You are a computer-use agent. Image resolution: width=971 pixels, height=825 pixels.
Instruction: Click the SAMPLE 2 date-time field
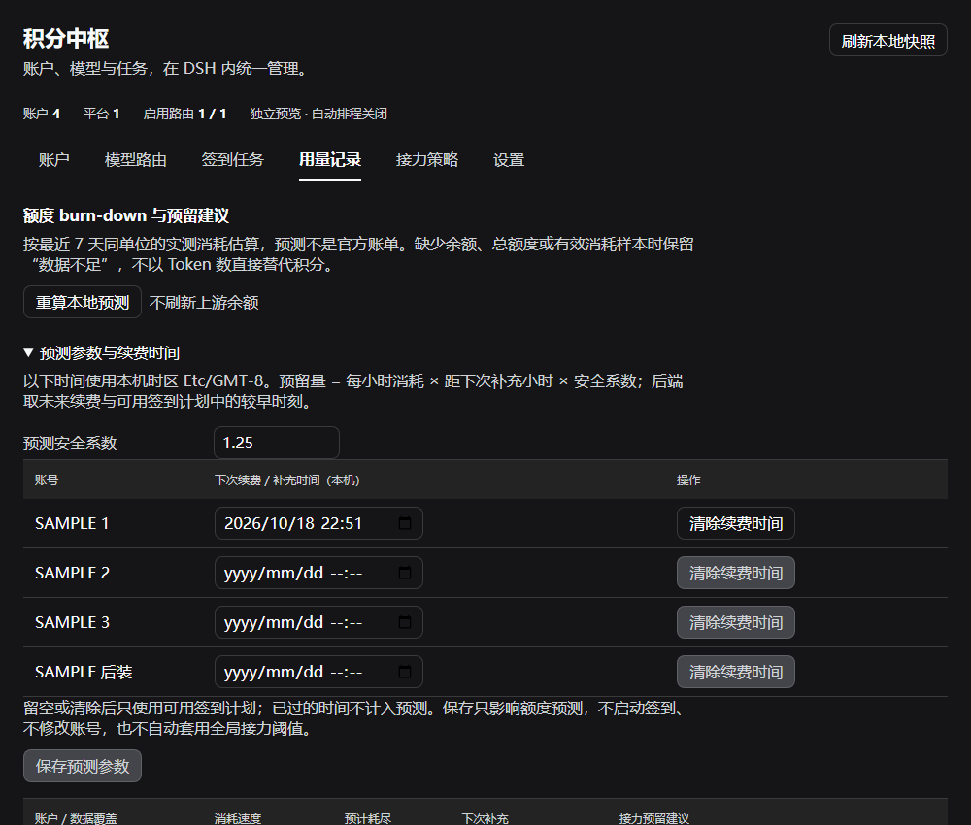318,573
